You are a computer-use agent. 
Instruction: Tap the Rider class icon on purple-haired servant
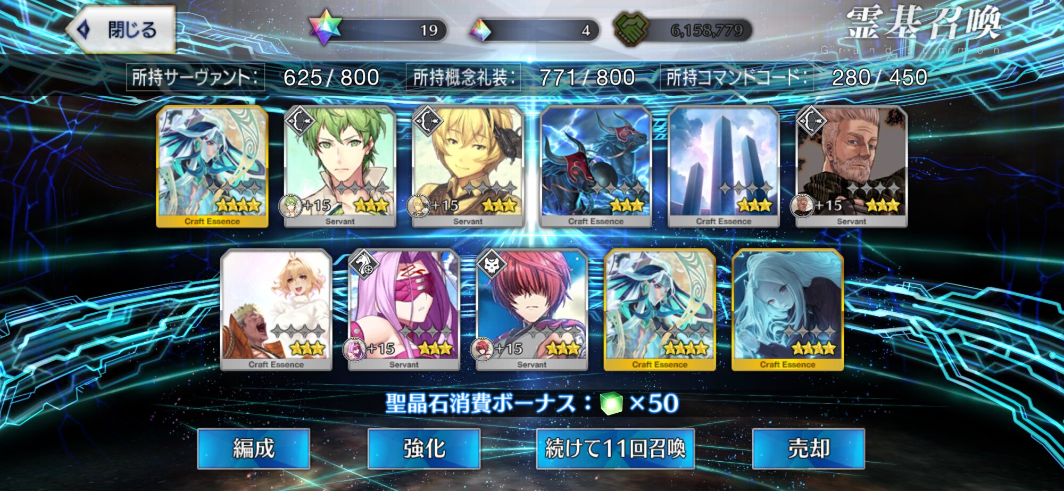(364, 264)
